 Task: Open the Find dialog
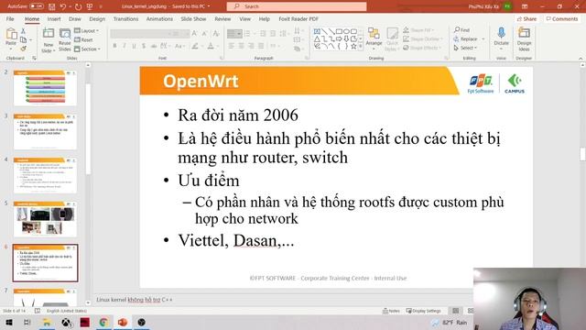click(461, 30)
